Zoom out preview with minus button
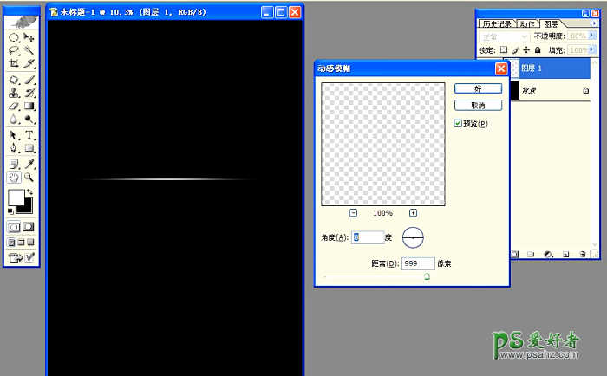The width and height of the screenshot is (607, 376). click(x=354, y=213)
